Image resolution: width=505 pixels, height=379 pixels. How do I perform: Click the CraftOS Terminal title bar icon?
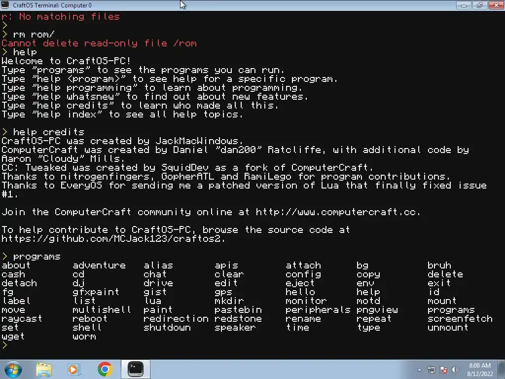tap(5, 5)
